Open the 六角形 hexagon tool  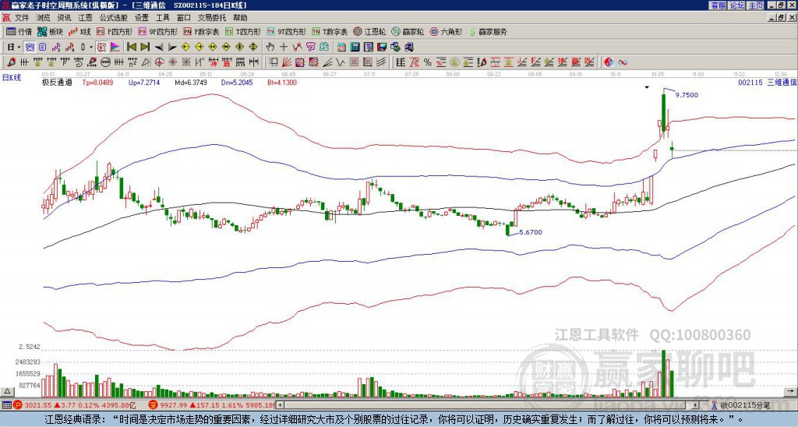coord(447,31)
